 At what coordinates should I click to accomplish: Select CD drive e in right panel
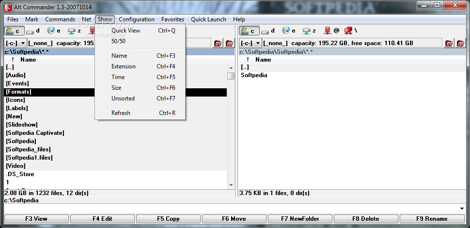pos(289,31)
